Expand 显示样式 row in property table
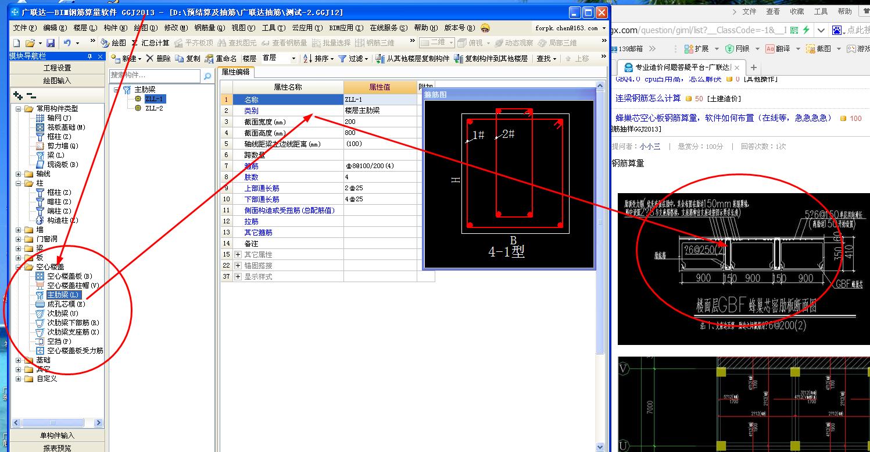Image resolution: width=870 pixels, height=452 pixels. pos(238,277)
